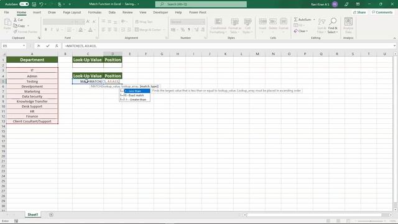Toggle Italic formatting
This screenshot has width=398, height=224.
coord(52,30)
